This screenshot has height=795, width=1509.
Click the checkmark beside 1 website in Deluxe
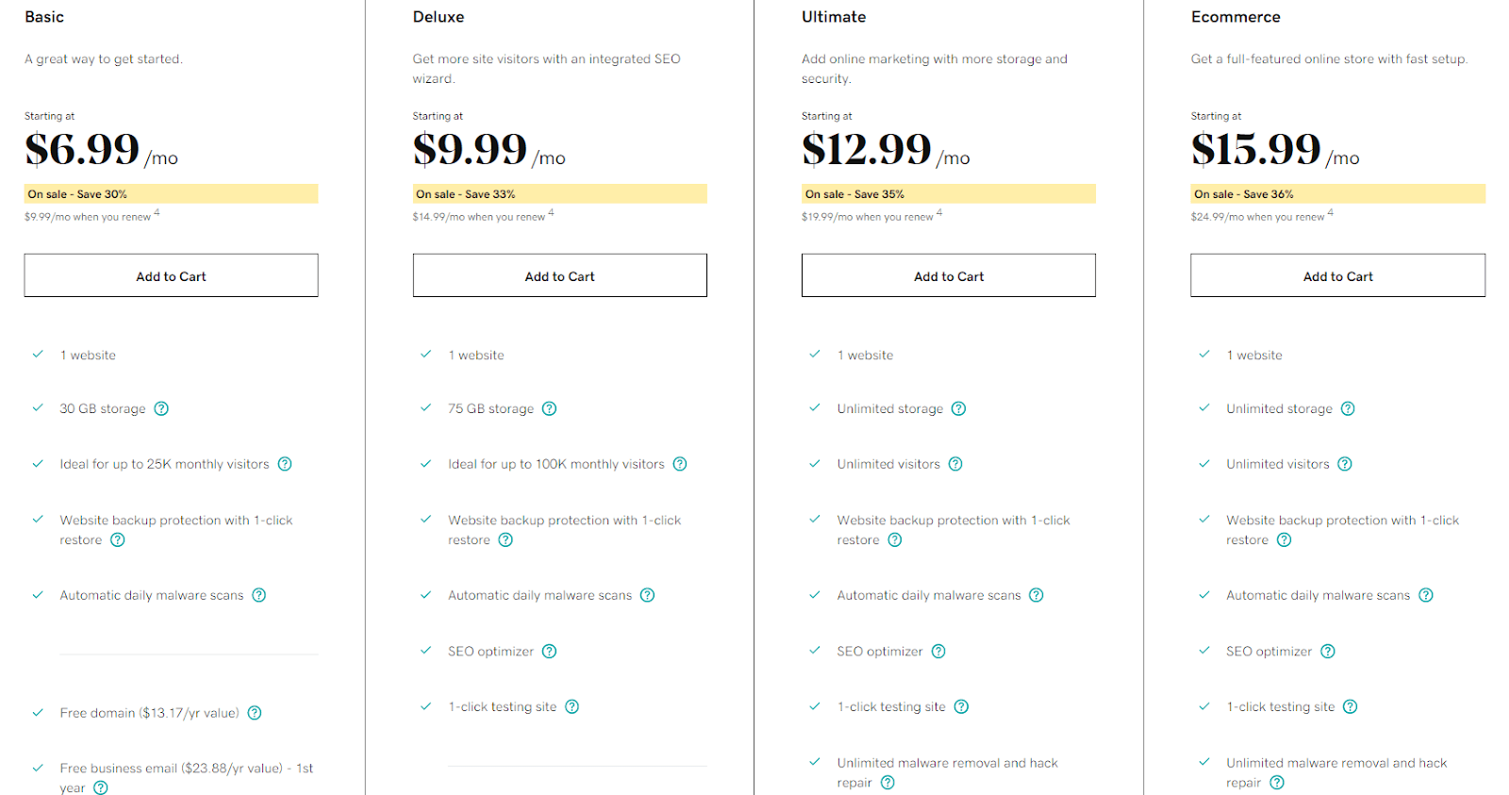pos(424,354)
